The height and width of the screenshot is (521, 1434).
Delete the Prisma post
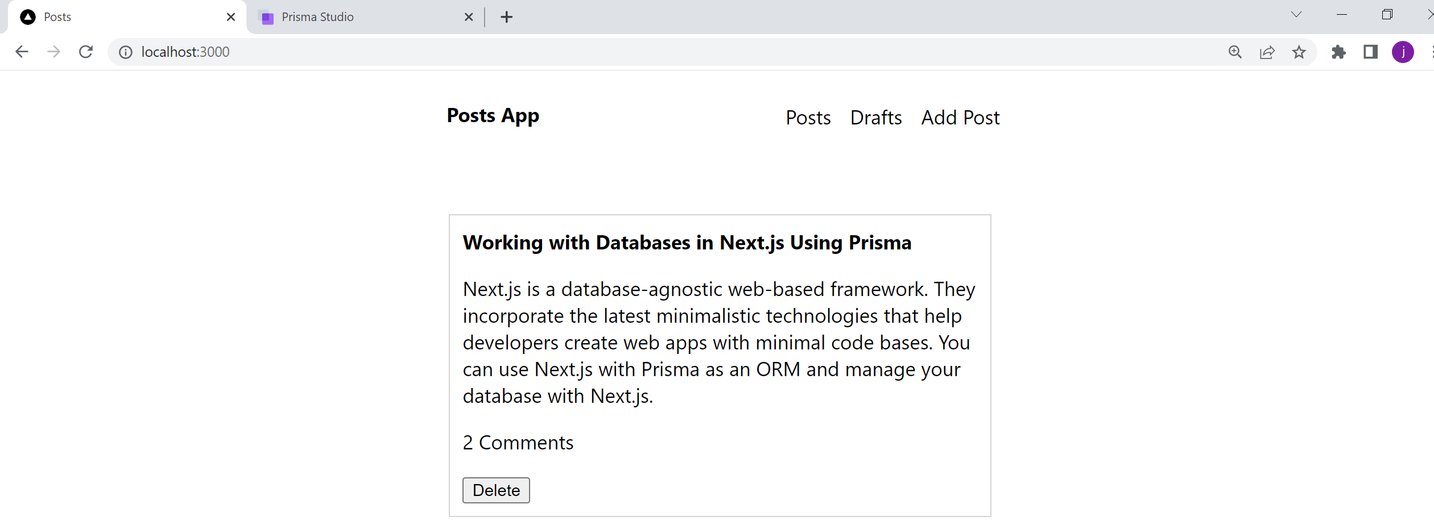[x=496, y=490]
